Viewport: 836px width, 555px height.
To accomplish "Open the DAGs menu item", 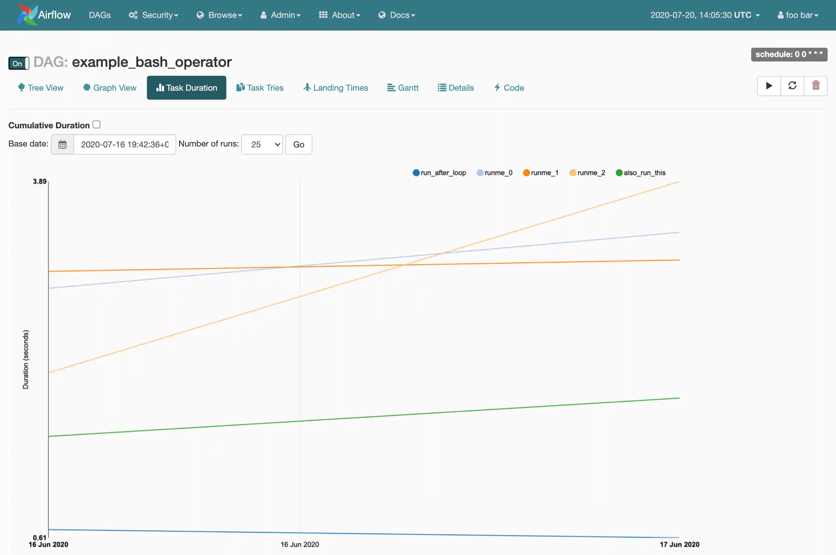I will tap(99, 15).
